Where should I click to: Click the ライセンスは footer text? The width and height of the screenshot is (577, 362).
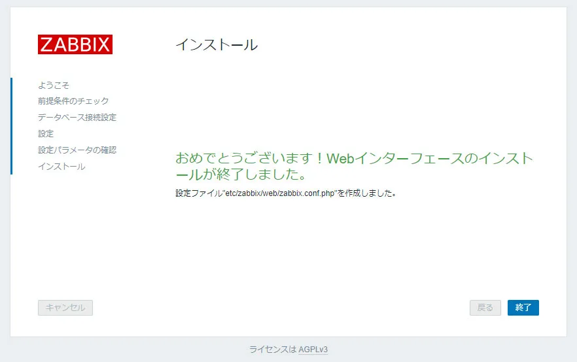(x=273, y=350)
